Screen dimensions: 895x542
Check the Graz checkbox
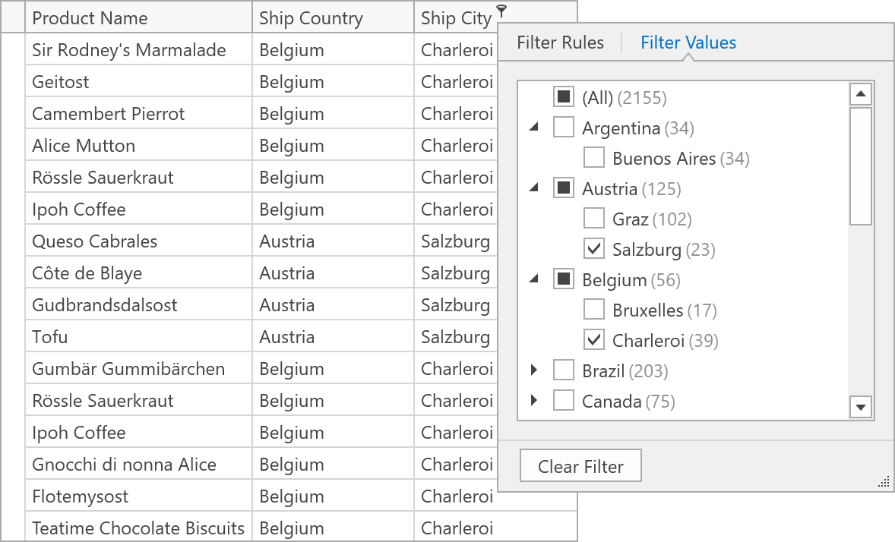(594, 219)
